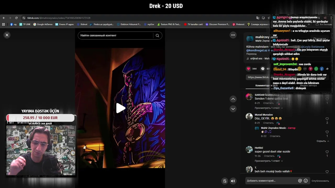The image size is (335, 188).
Task: Open the Findoc.az bookmark
Action: pyautogui.click(x=102, y=24)
